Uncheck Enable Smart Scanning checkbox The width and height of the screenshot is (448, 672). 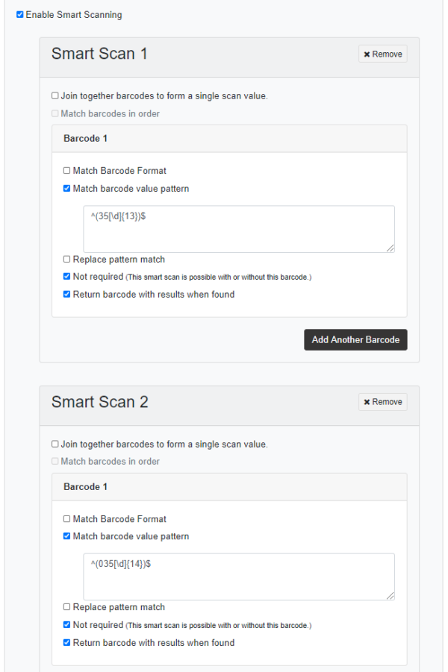point(20,15)
